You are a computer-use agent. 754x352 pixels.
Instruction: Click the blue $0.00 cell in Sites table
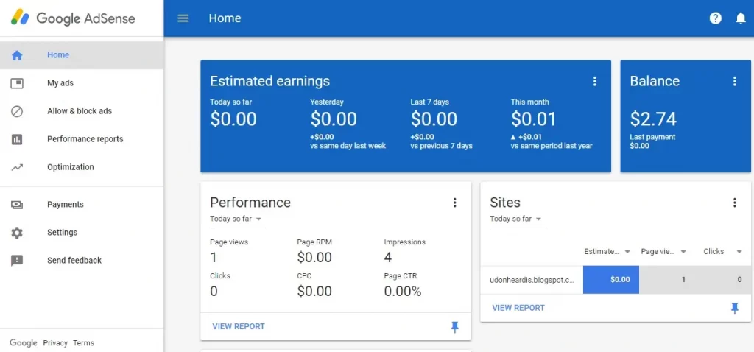tap(611, 279)
